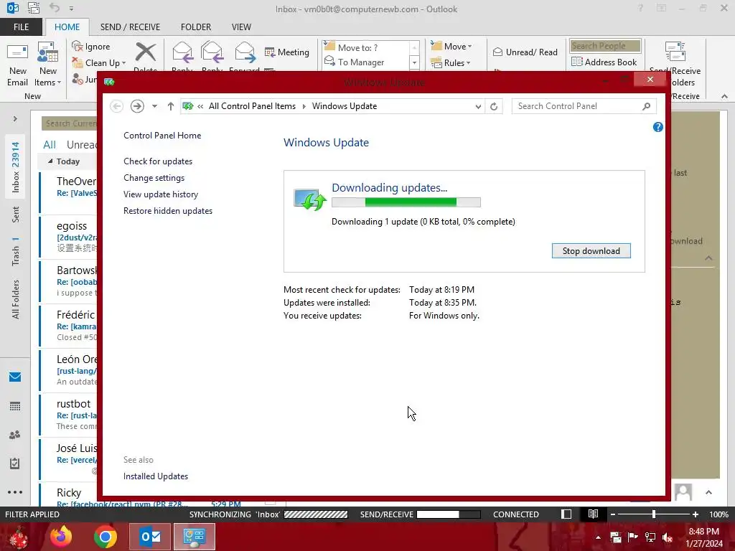Click the blue Help icon

point(657,127)
